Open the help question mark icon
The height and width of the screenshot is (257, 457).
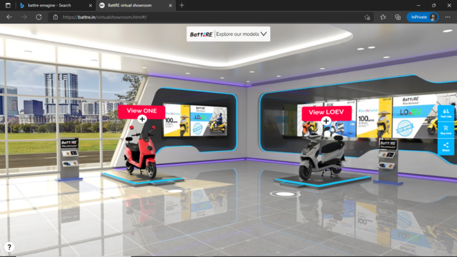(x=9, y=247)
